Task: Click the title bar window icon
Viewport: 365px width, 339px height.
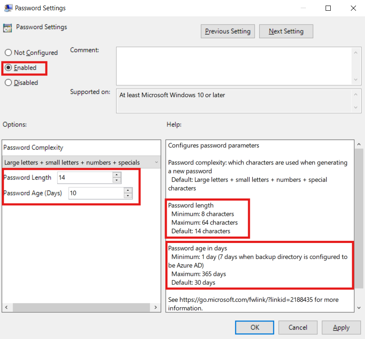Action: click(8, 8)
